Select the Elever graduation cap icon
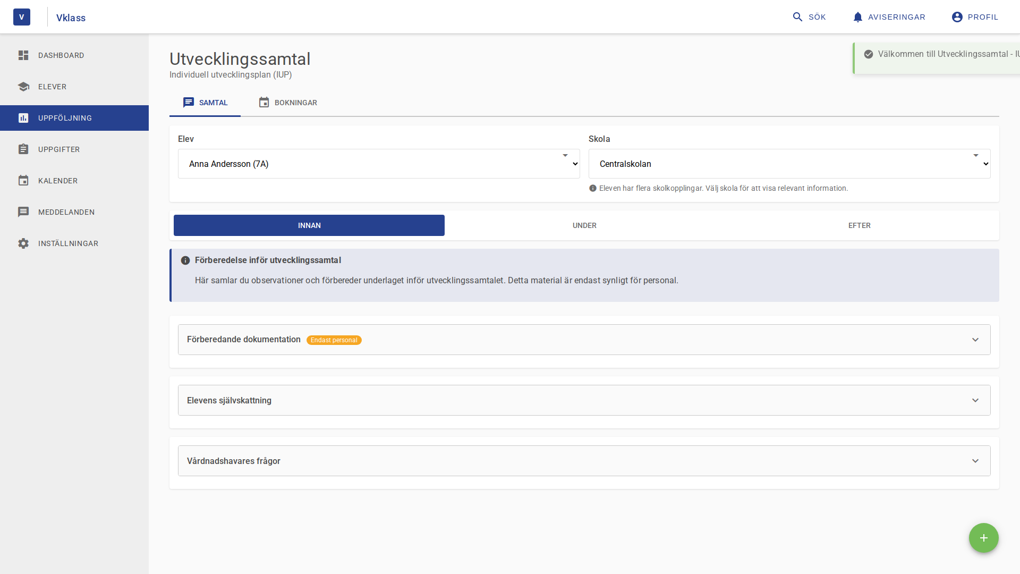The image size is (1020, 574). pos(23,87)
